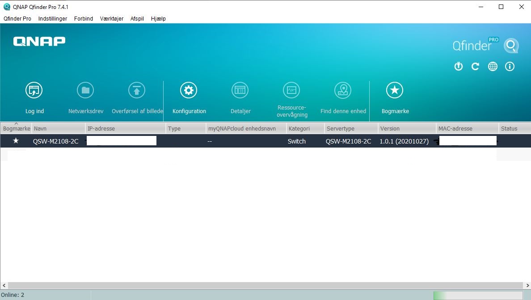Click the Switch category cell

click(x=297, y=141)
